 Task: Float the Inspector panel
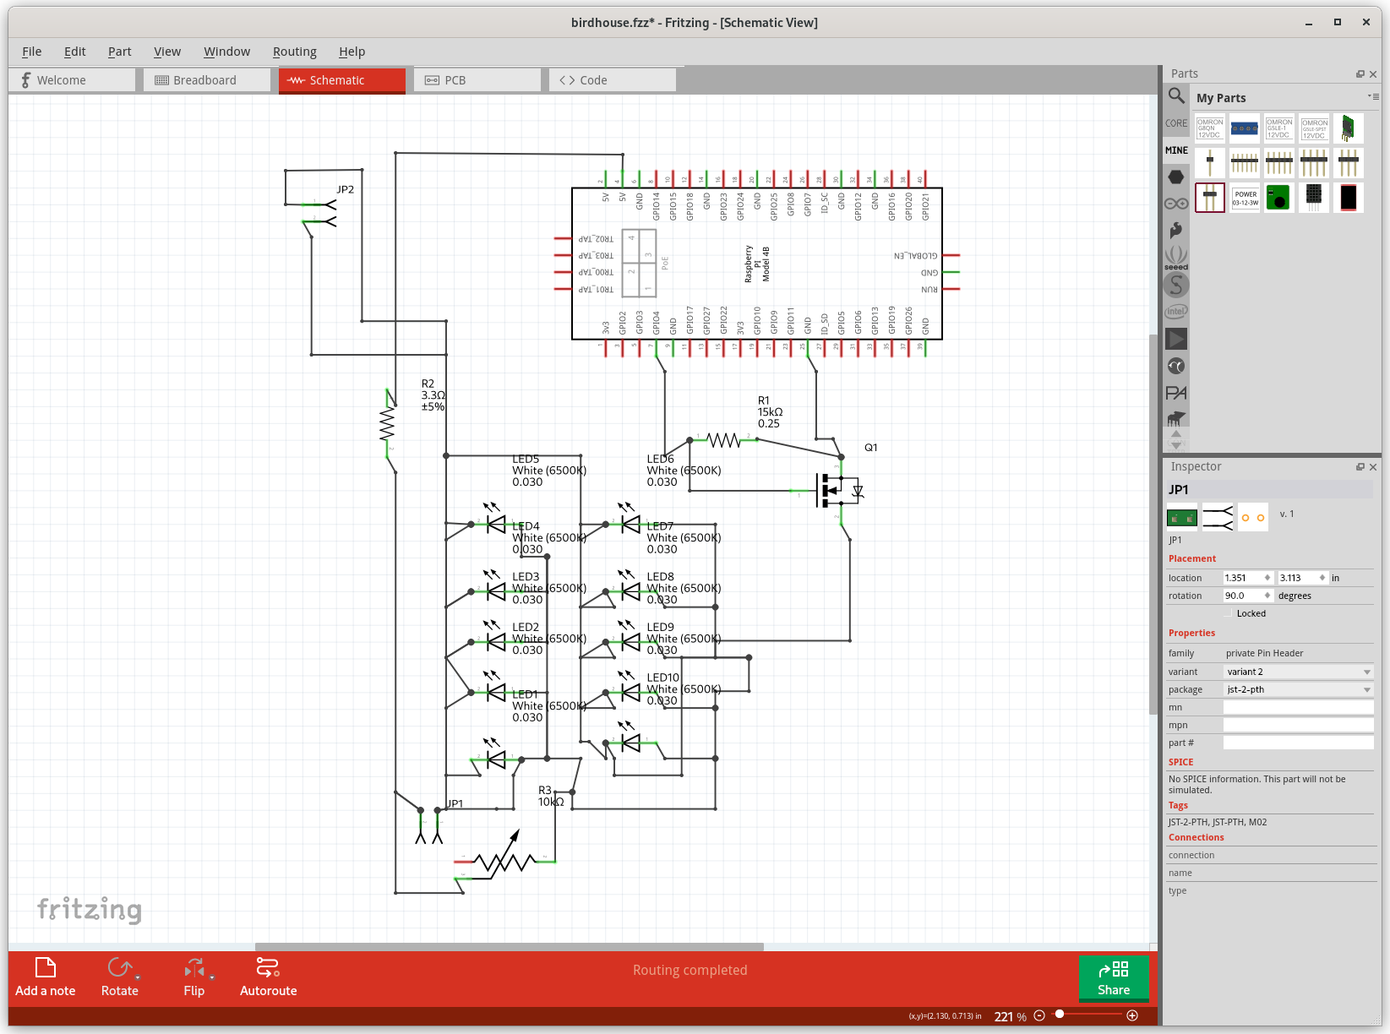coord(1360,467)
